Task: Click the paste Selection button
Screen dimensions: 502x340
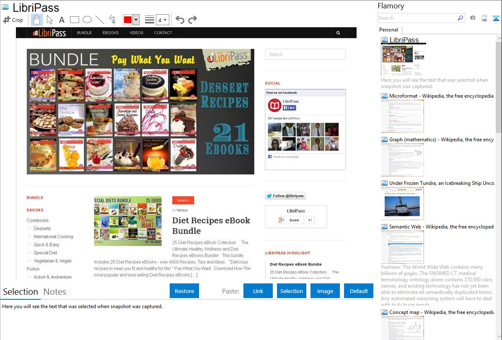Action: [x=291, y=291]
